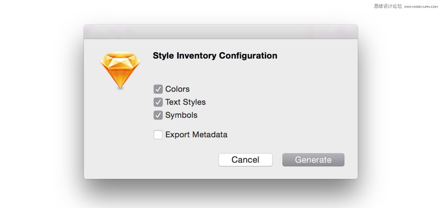
Task: Select the Text Styles label
Action: (x=185, y=102)
